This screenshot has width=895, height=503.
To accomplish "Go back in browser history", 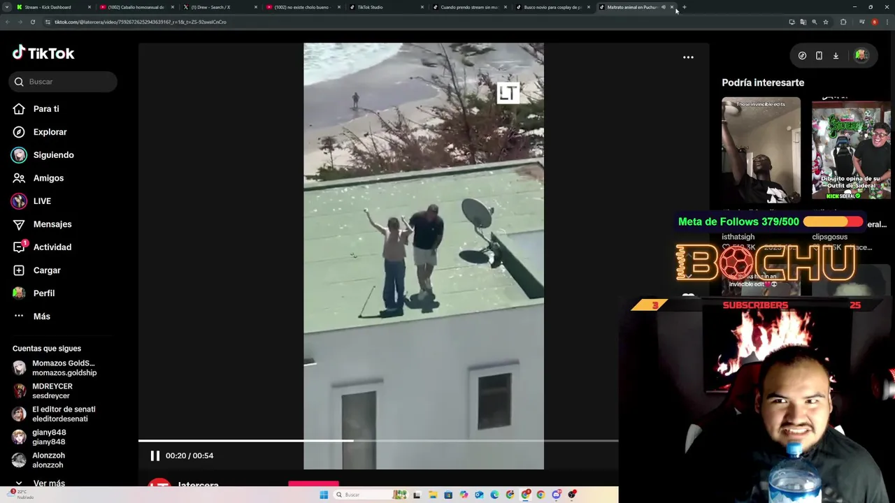I will pyautogui.click(x=8, y=22).
